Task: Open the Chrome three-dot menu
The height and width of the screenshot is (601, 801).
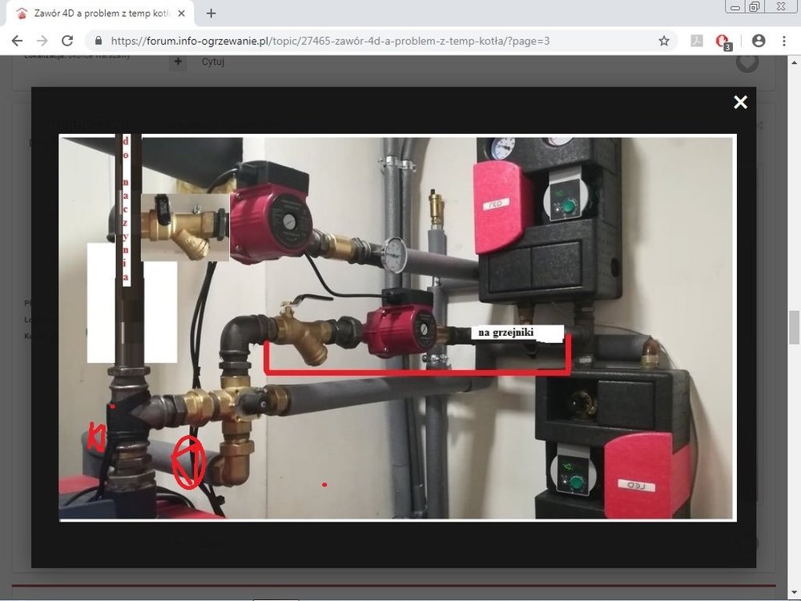Action: point(783,41)
